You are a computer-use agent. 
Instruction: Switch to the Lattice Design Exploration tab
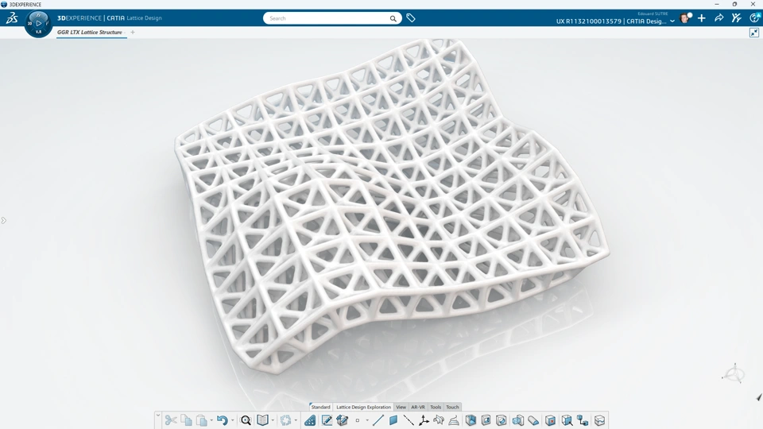[363, 407]
